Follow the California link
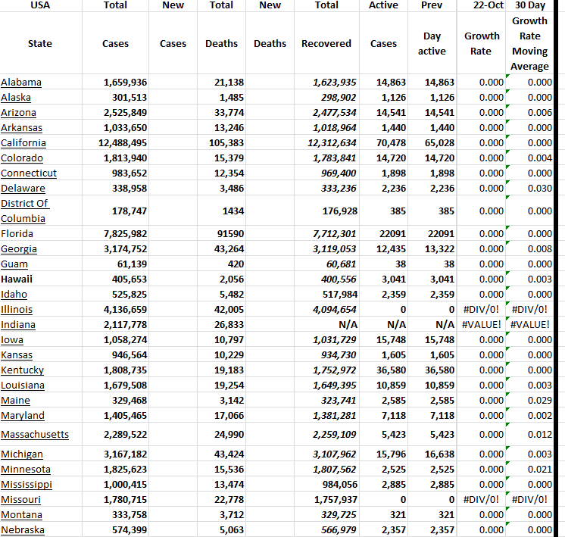 (x=23, y=143)
